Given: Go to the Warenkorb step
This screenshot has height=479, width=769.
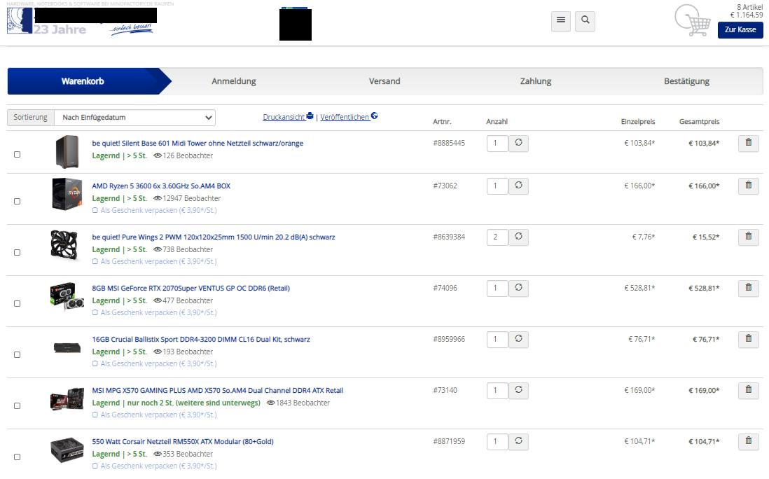Looking at the screenshot, I should tap(83, 81).
